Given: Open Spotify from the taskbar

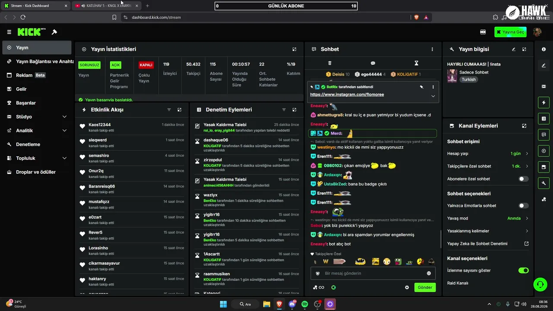Looking at the screenshot, I should [305, 304].
